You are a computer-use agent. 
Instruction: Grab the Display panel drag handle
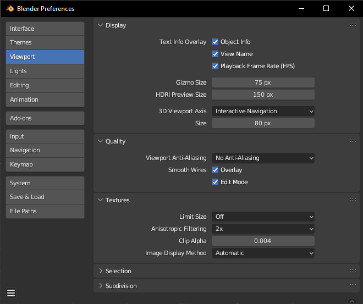353,25
